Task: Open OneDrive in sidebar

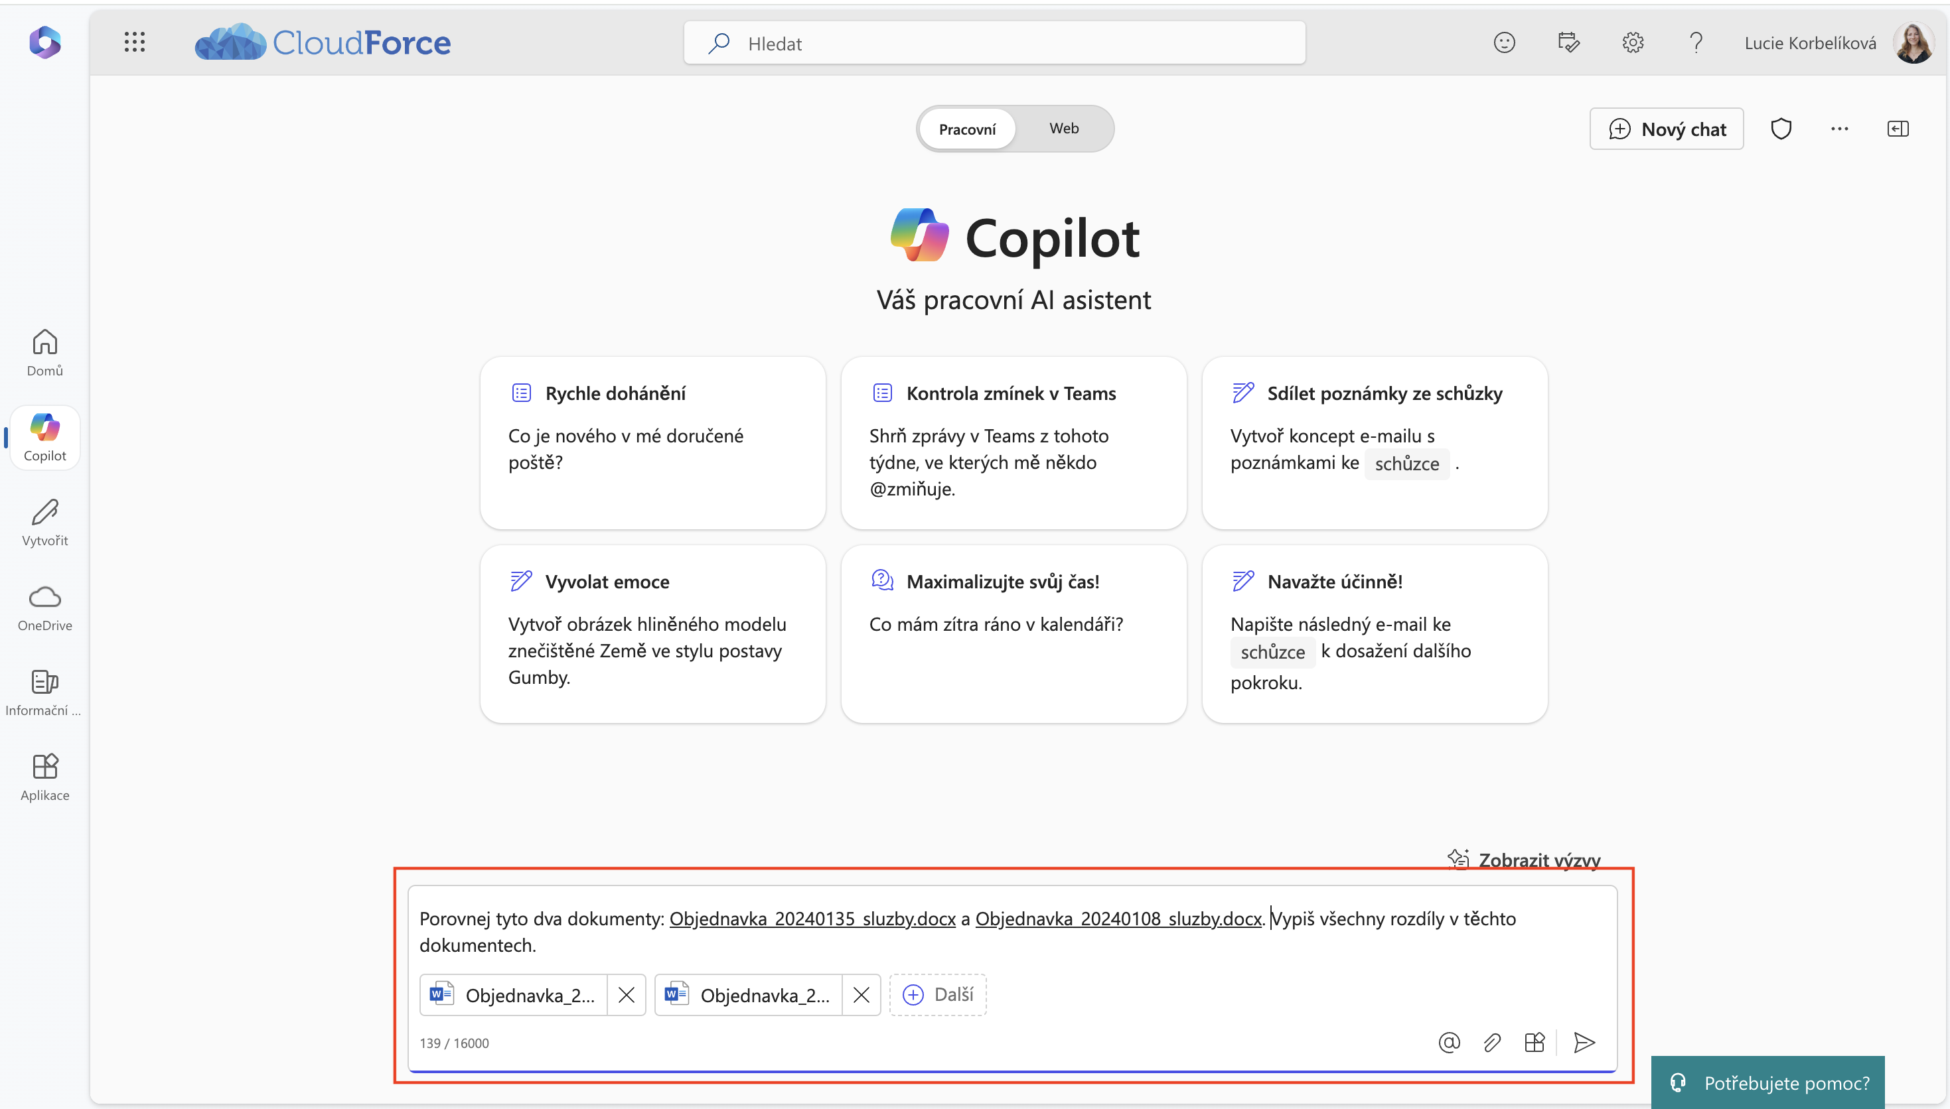Action: click(x=45, y=608)
